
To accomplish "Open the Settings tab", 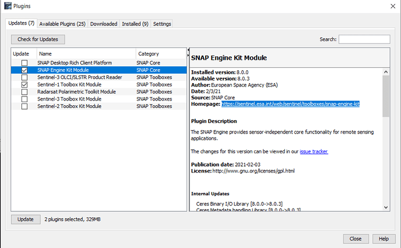I will pyautogui.click(x=162, y=24).
